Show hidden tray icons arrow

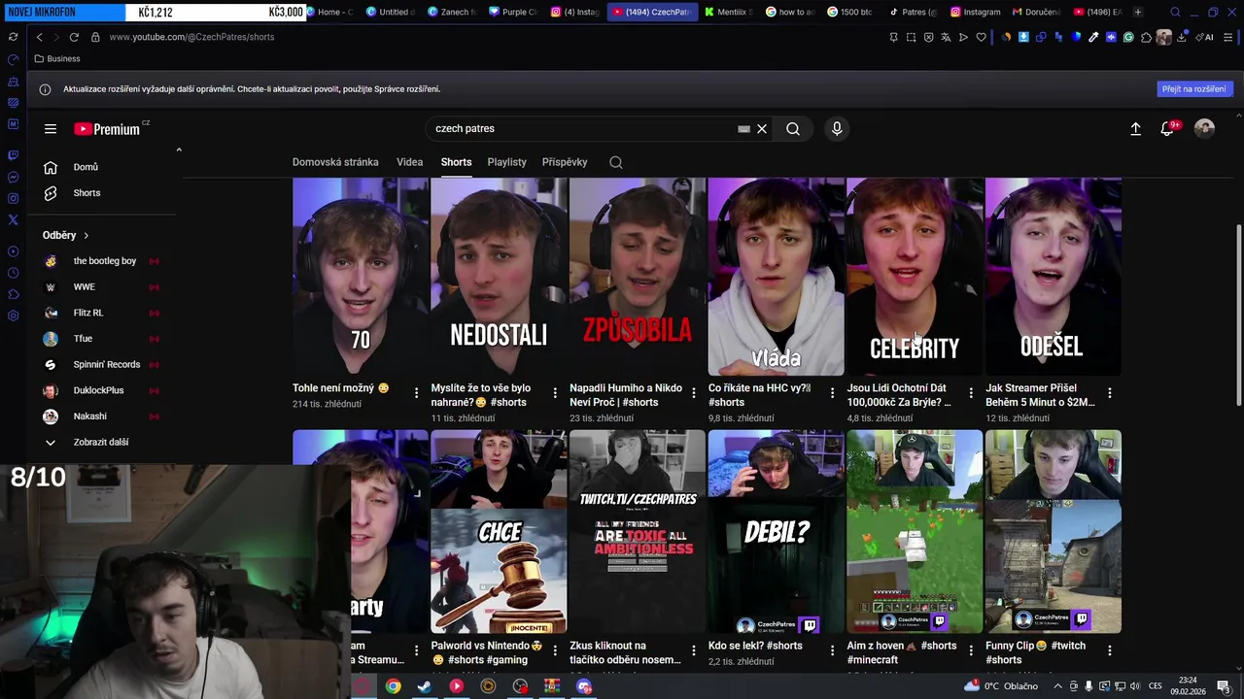point(1057,686)
